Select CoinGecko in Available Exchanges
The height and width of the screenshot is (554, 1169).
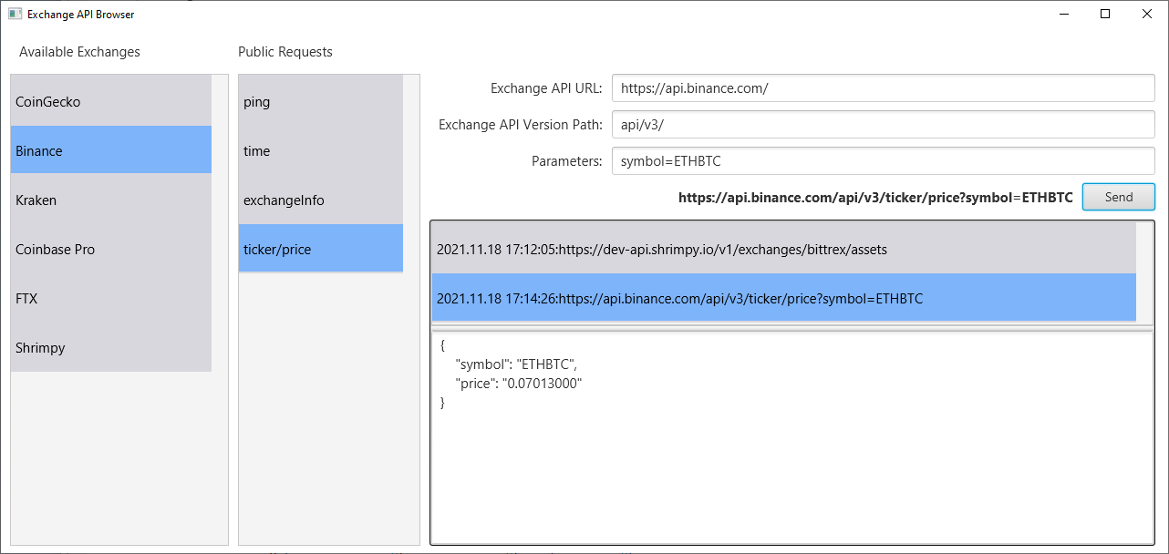(110, 102)
